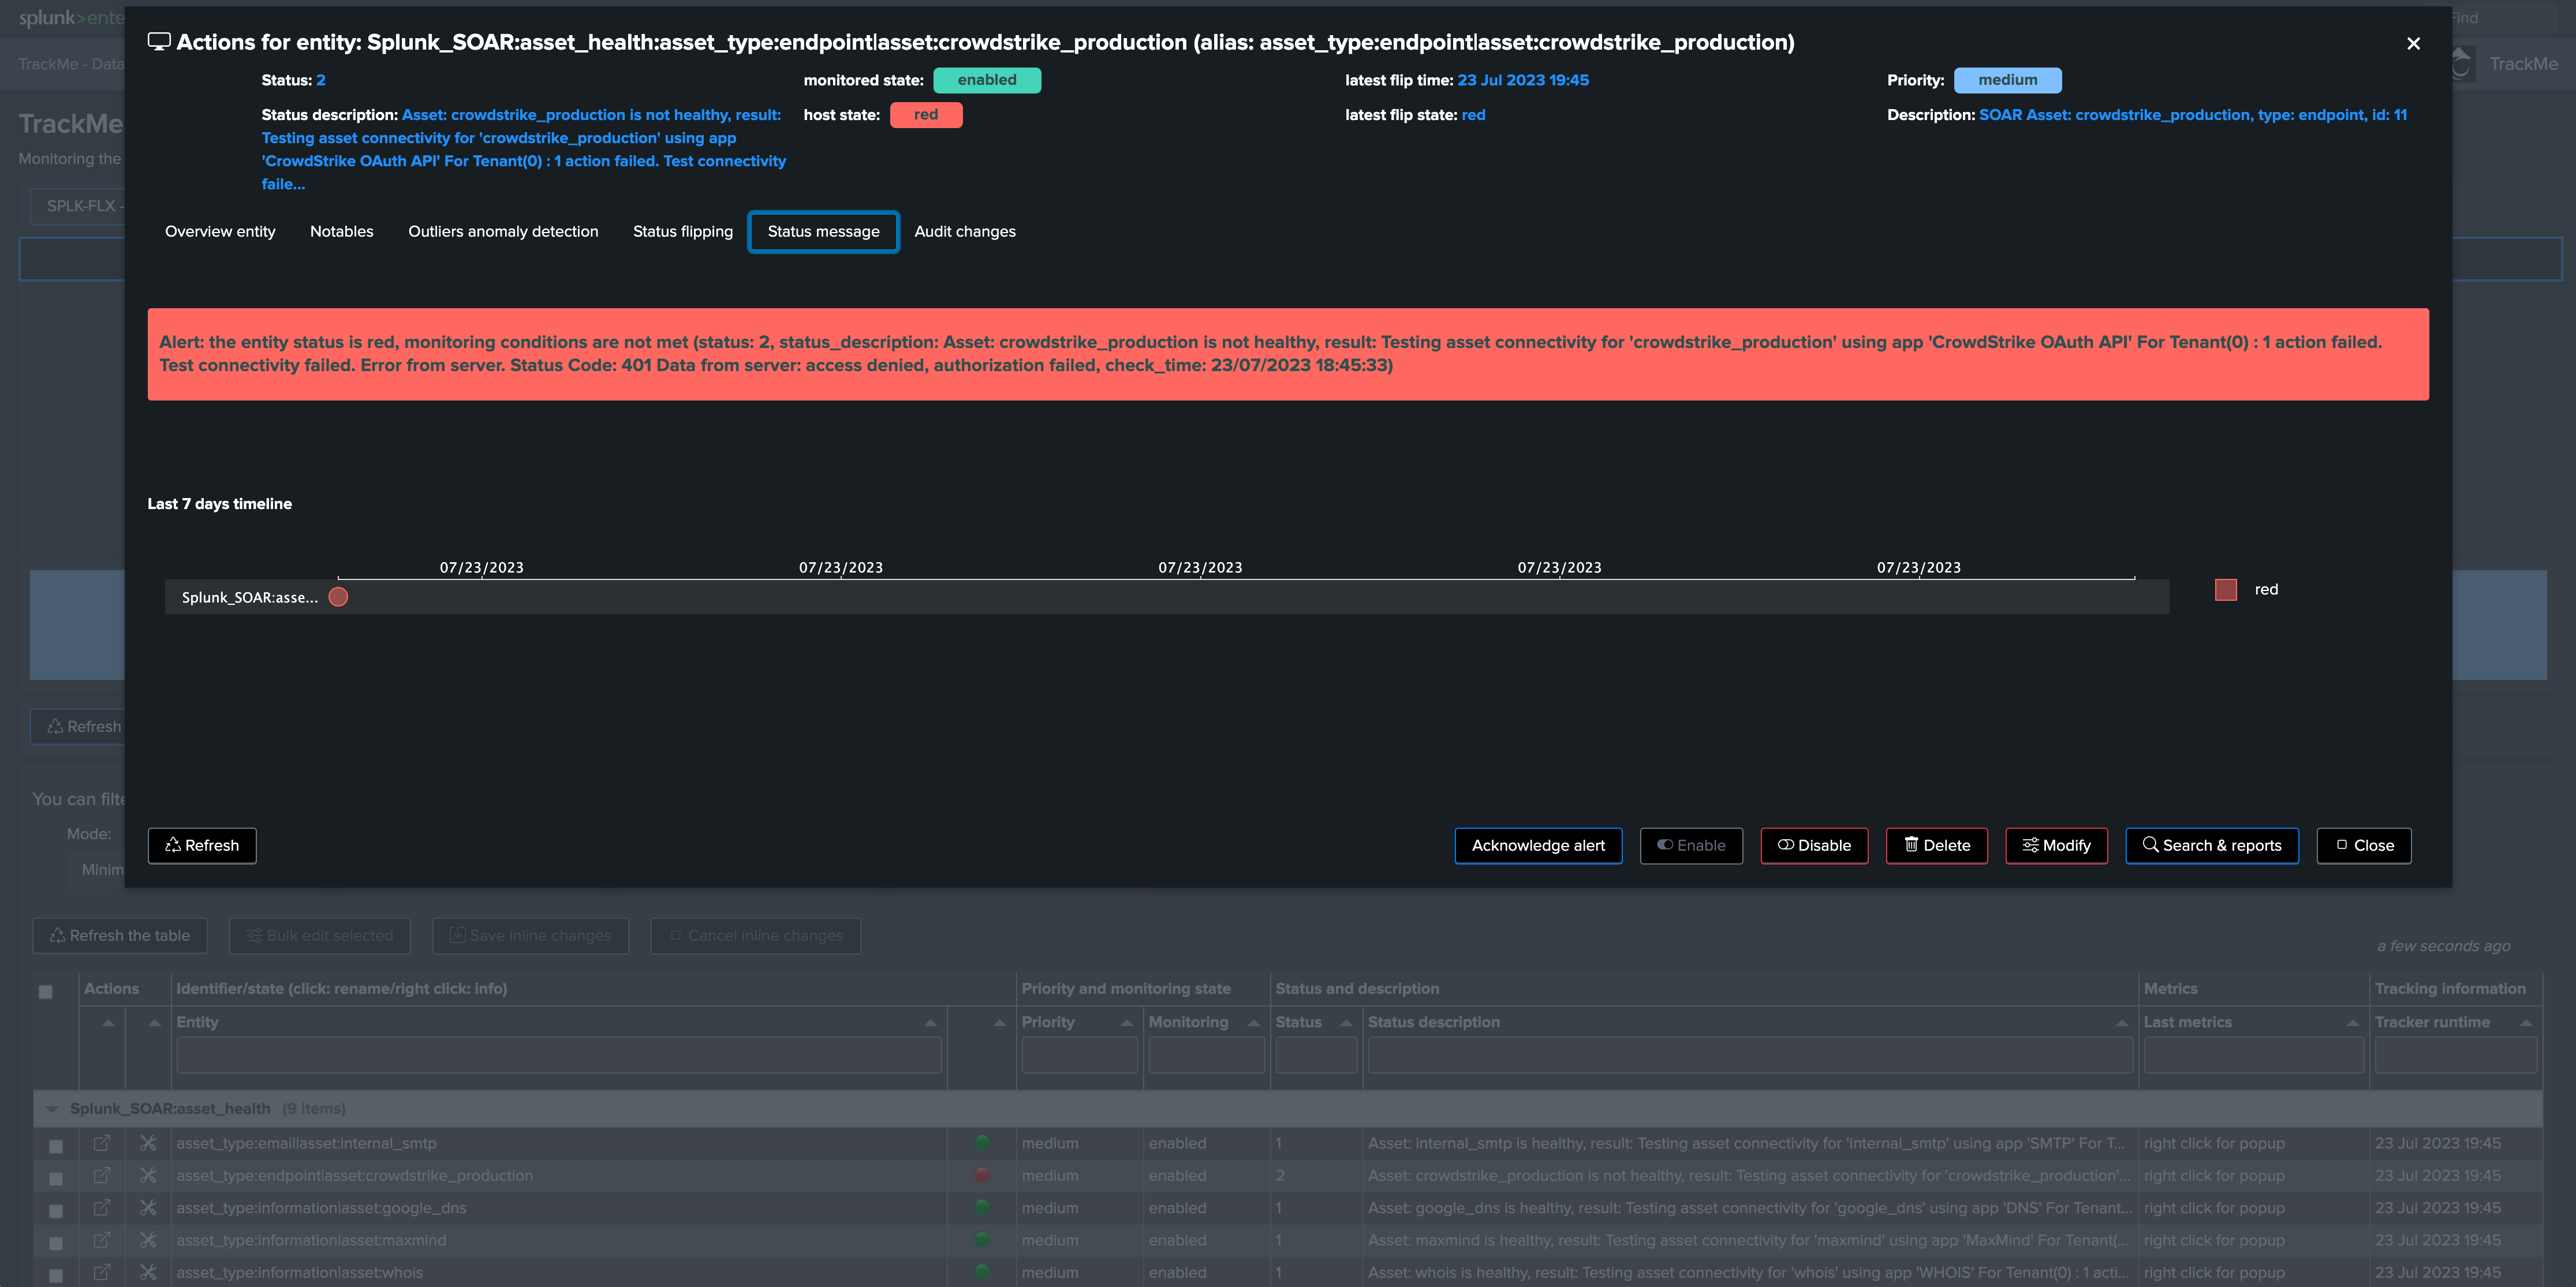Image resolution: width=2576 pixels, height=1287 pixels.
Task: Click tools icon for google_dns row
Action: [x=148, y=1207]
